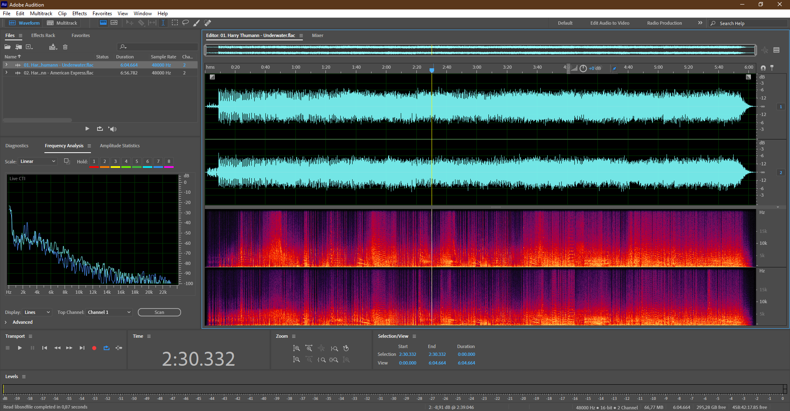Click the Record button
This screenshot has height=411, width=790.
tap(94, 348)
